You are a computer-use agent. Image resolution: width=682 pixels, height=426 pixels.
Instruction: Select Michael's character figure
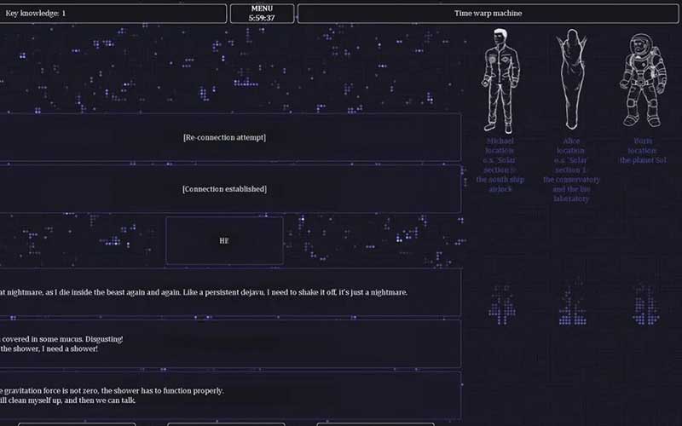(x=501, y=79)
